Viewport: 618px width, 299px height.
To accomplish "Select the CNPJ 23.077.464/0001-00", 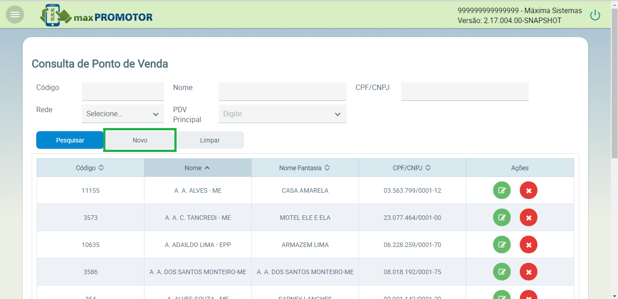I will pos(412,218).
